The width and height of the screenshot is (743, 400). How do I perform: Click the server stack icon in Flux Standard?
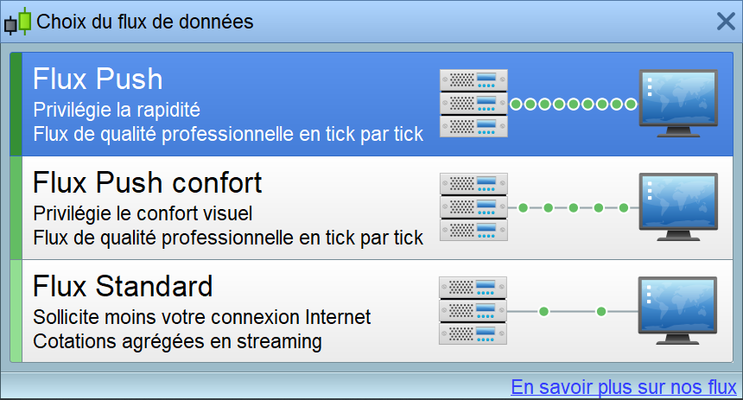coord(473,311)
